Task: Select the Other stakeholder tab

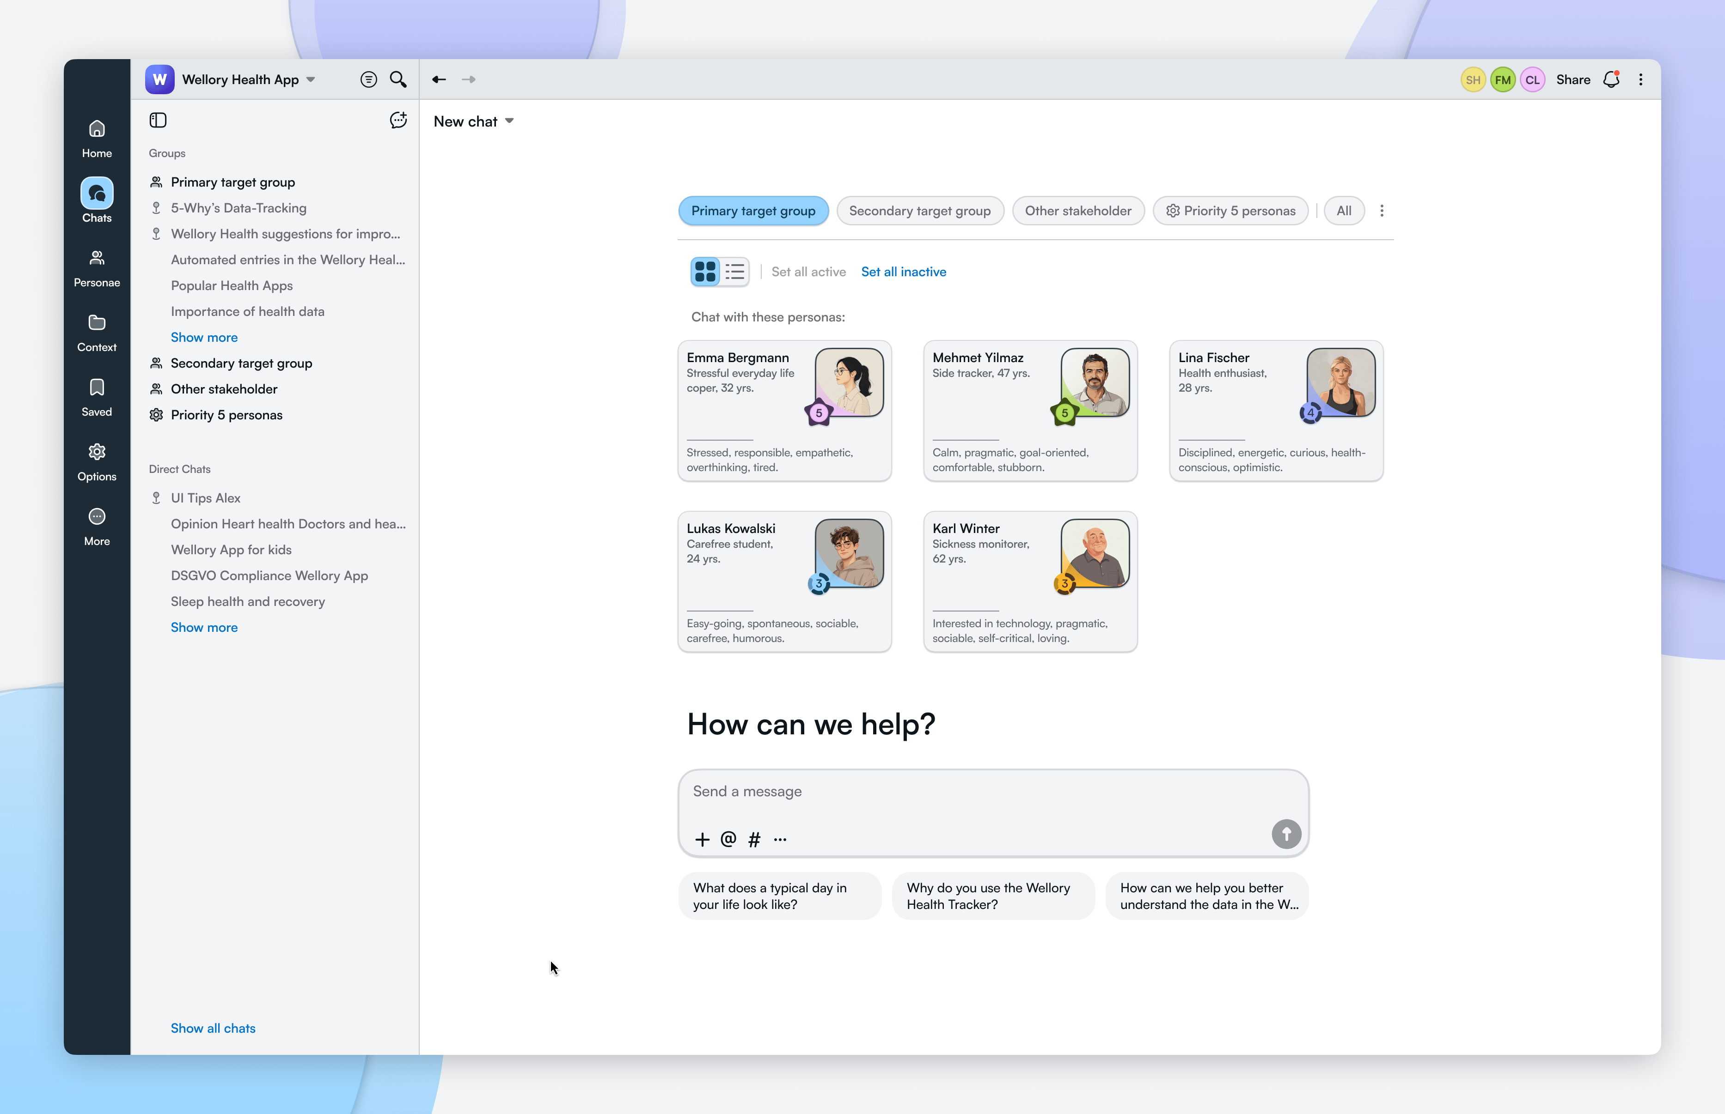Action: pos(1078,211)
